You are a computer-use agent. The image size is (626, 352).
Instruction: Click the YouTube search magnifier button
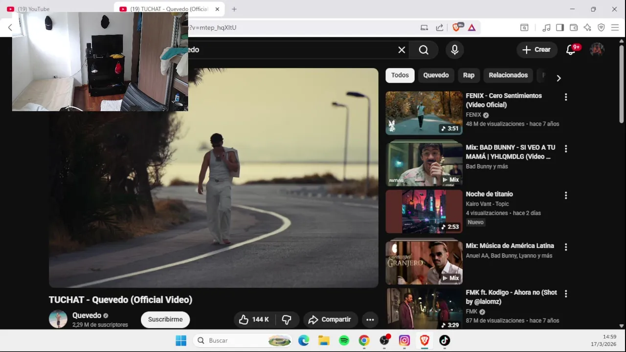coord(424,50)
